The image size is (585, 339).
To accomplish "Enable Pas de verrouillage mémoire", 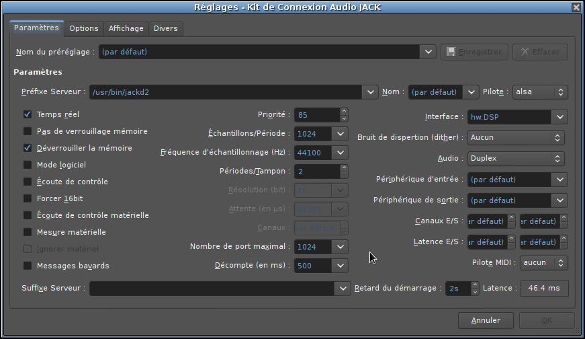I will (28, 131).
